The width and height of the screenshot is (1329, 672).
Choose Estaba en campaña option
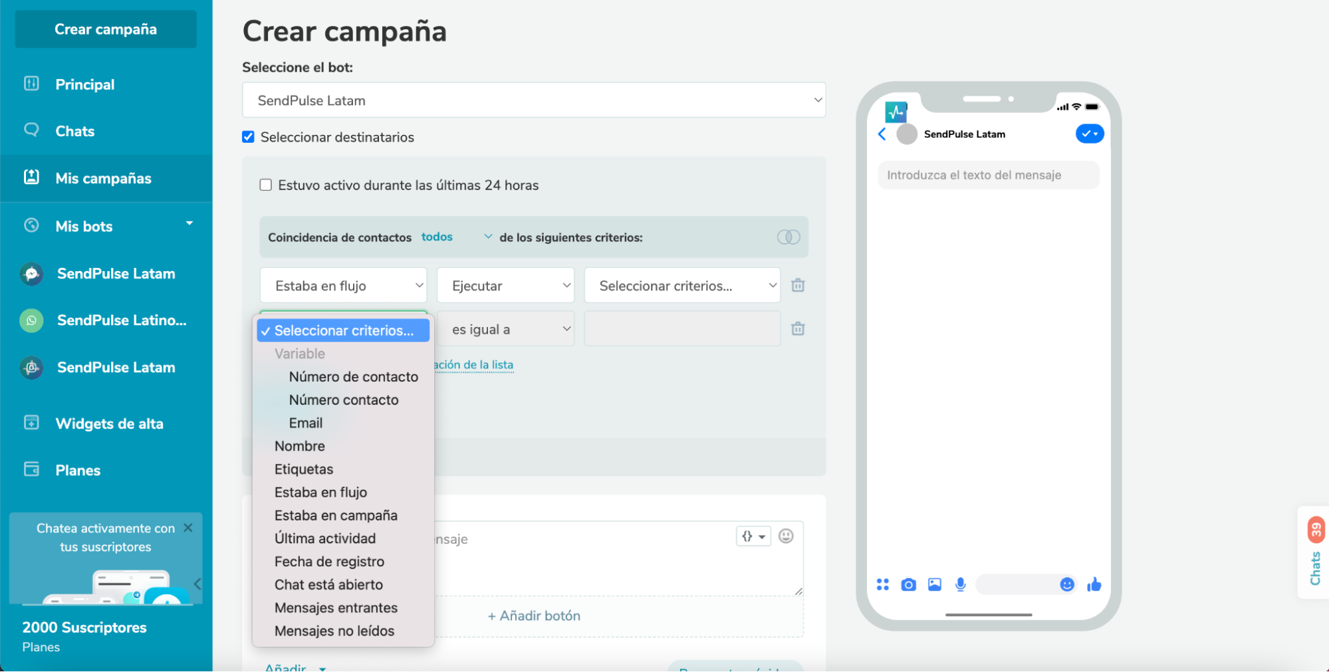(x=343, y=516)
